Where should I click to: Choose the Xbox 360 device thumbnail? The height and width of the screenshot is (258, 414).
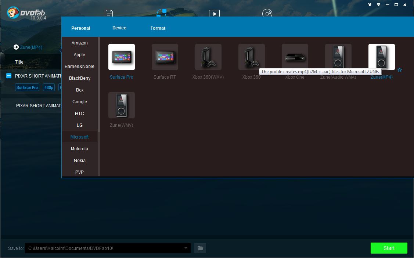tap(251, 57)
